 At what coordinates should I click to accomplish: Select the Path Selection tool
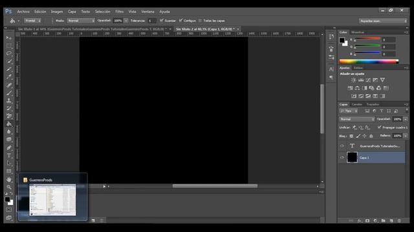click(8, 163)
